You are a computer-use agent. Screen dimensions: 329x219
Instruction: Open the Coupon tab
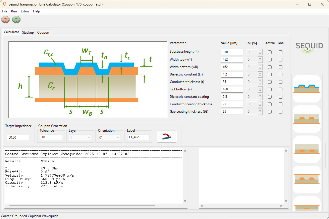click(43, 33)
